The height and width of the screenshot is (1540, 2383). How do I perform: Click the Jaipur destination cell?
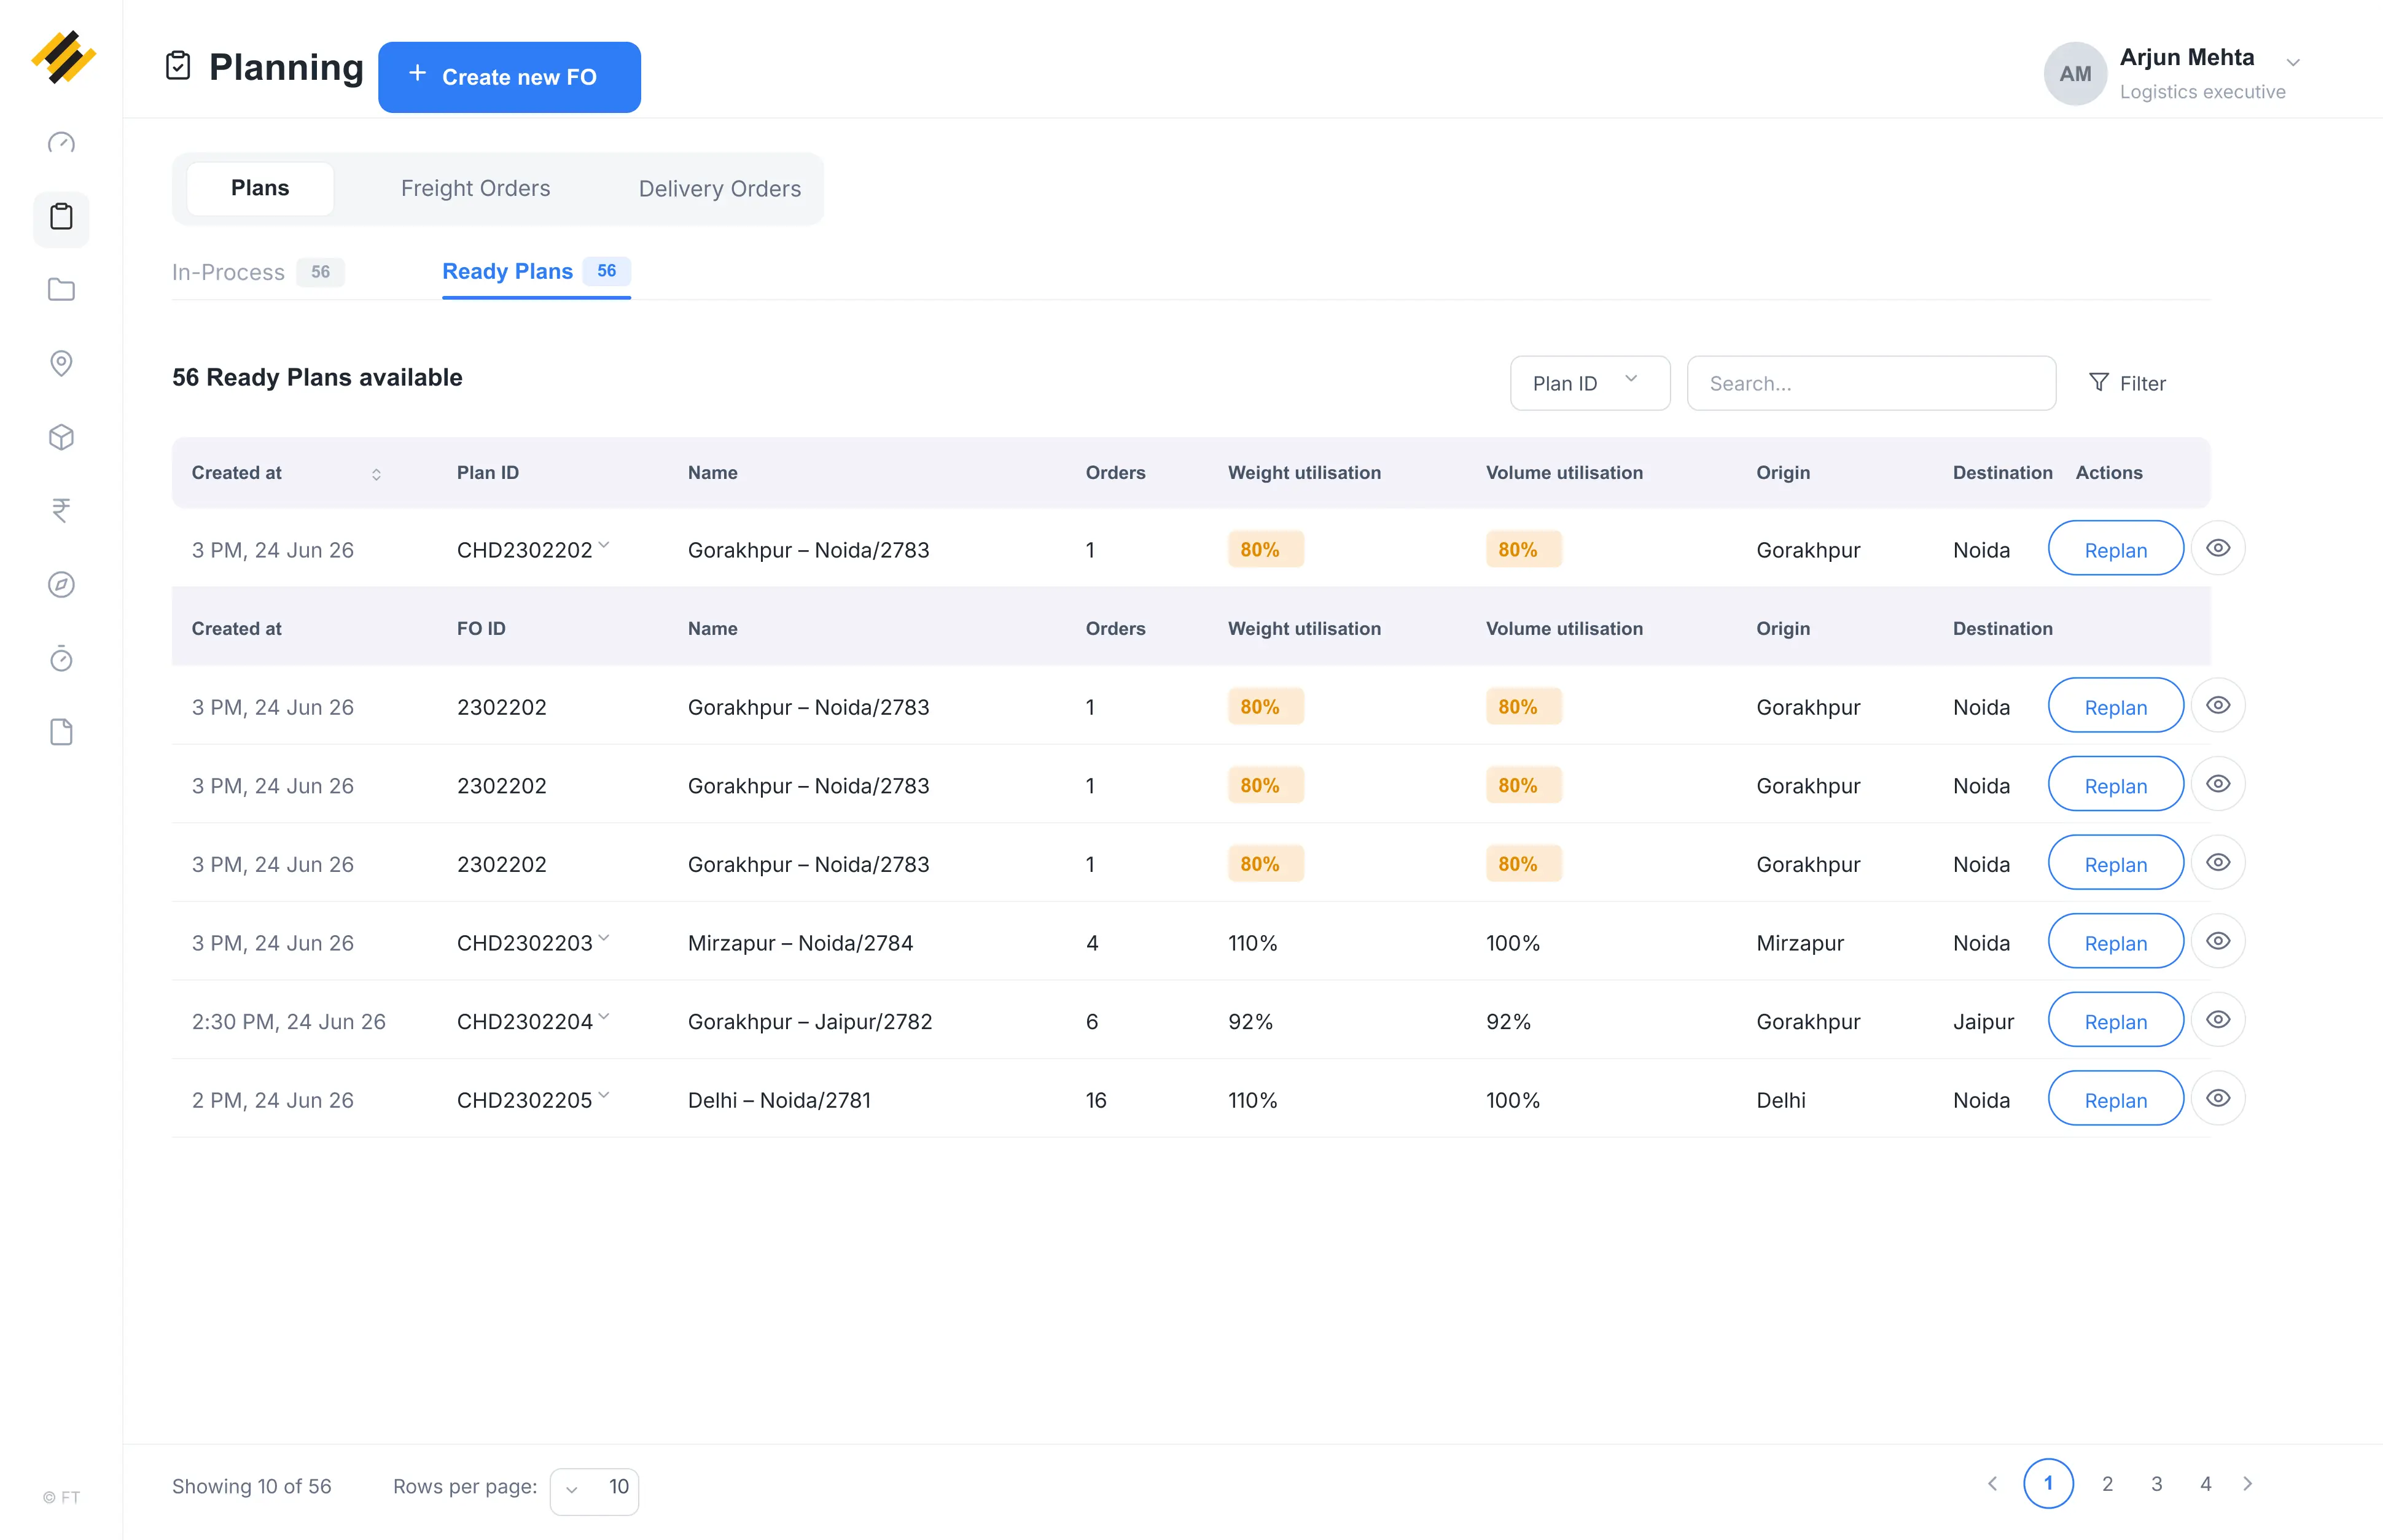click(1983, 1022)
